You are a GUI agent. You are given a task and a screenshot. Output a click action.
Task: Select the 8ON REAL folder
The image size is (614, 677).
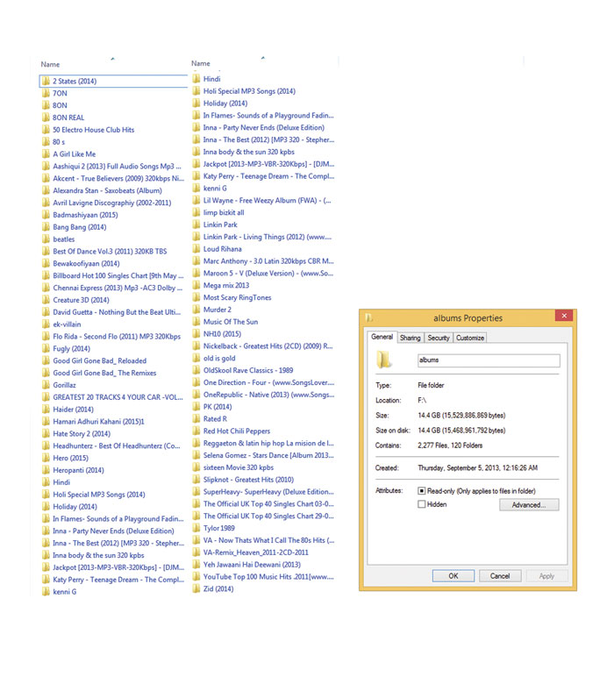click(x=68, y=118)
